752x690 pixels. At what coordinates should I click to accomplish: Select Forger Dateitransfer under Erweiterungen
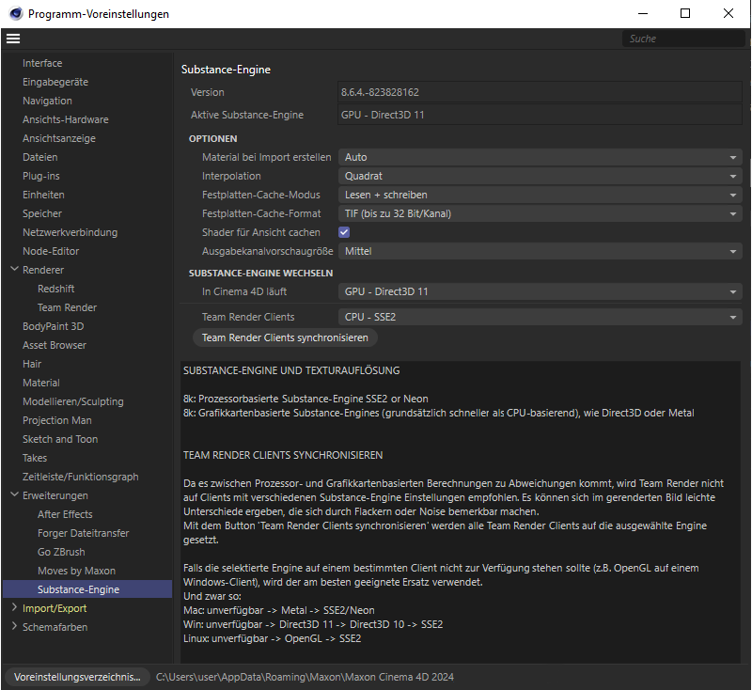[x=83, y=533]
